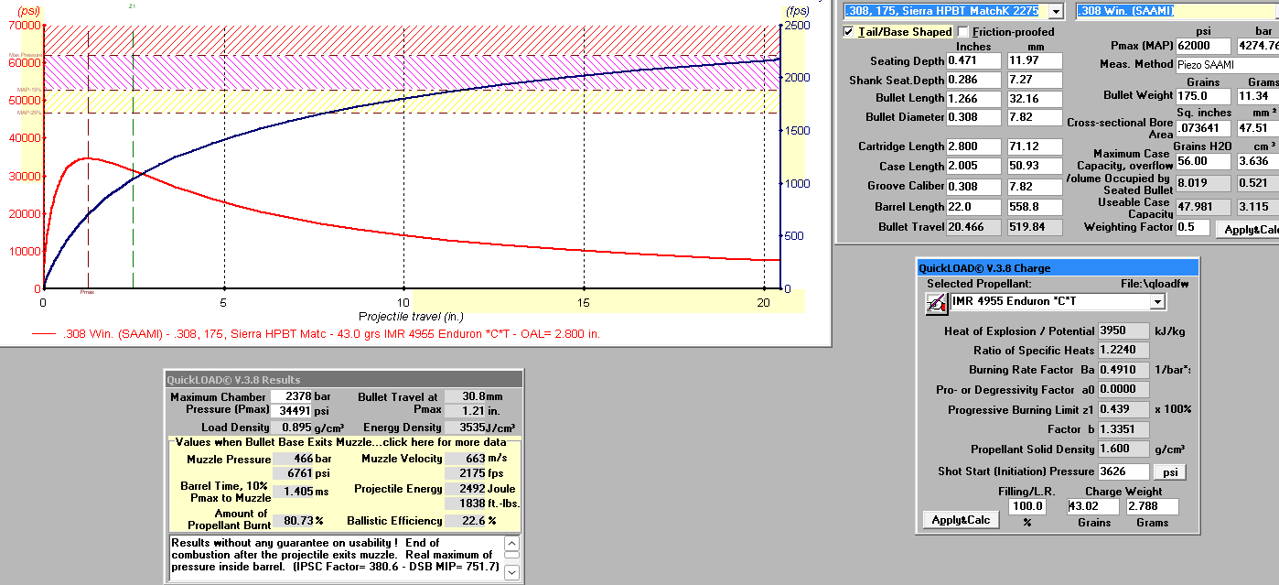Expand the IMR 4955 Enduron propellant dropdown

(x=1157, y=301)
